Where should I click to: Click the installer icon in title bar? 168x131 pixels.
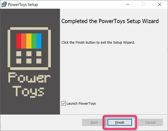coord(4,5)
